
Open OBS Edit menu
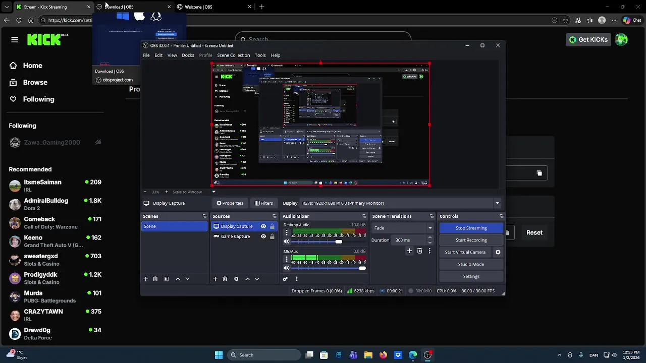(x=158, y=55)
